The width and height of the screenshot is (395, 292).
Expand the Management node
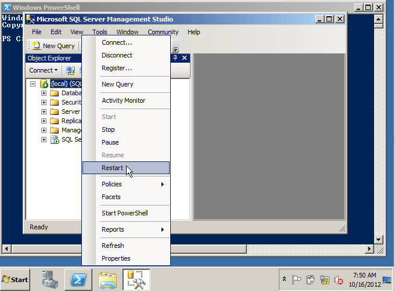(x=44, y=131)
